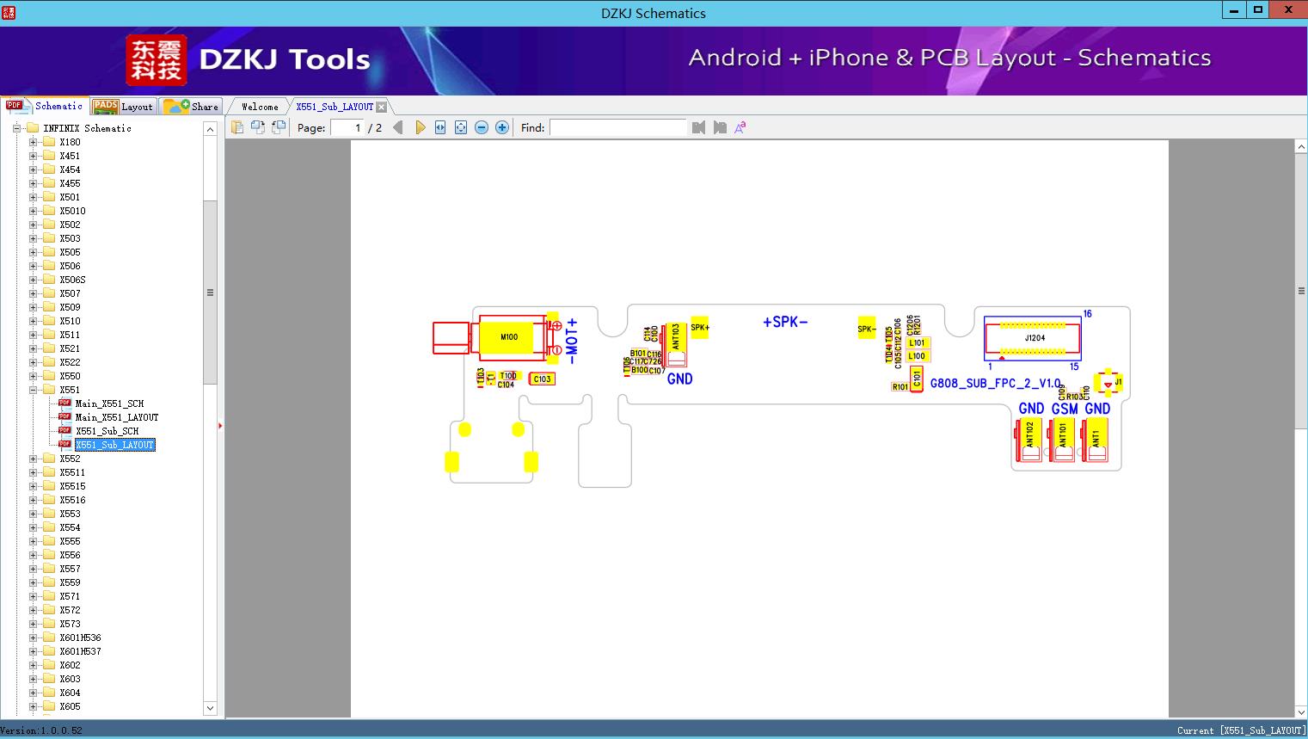Go to the previous page arrow
Image resolution: width=1308 pixels, height=739 pixels.
point(397,127)
